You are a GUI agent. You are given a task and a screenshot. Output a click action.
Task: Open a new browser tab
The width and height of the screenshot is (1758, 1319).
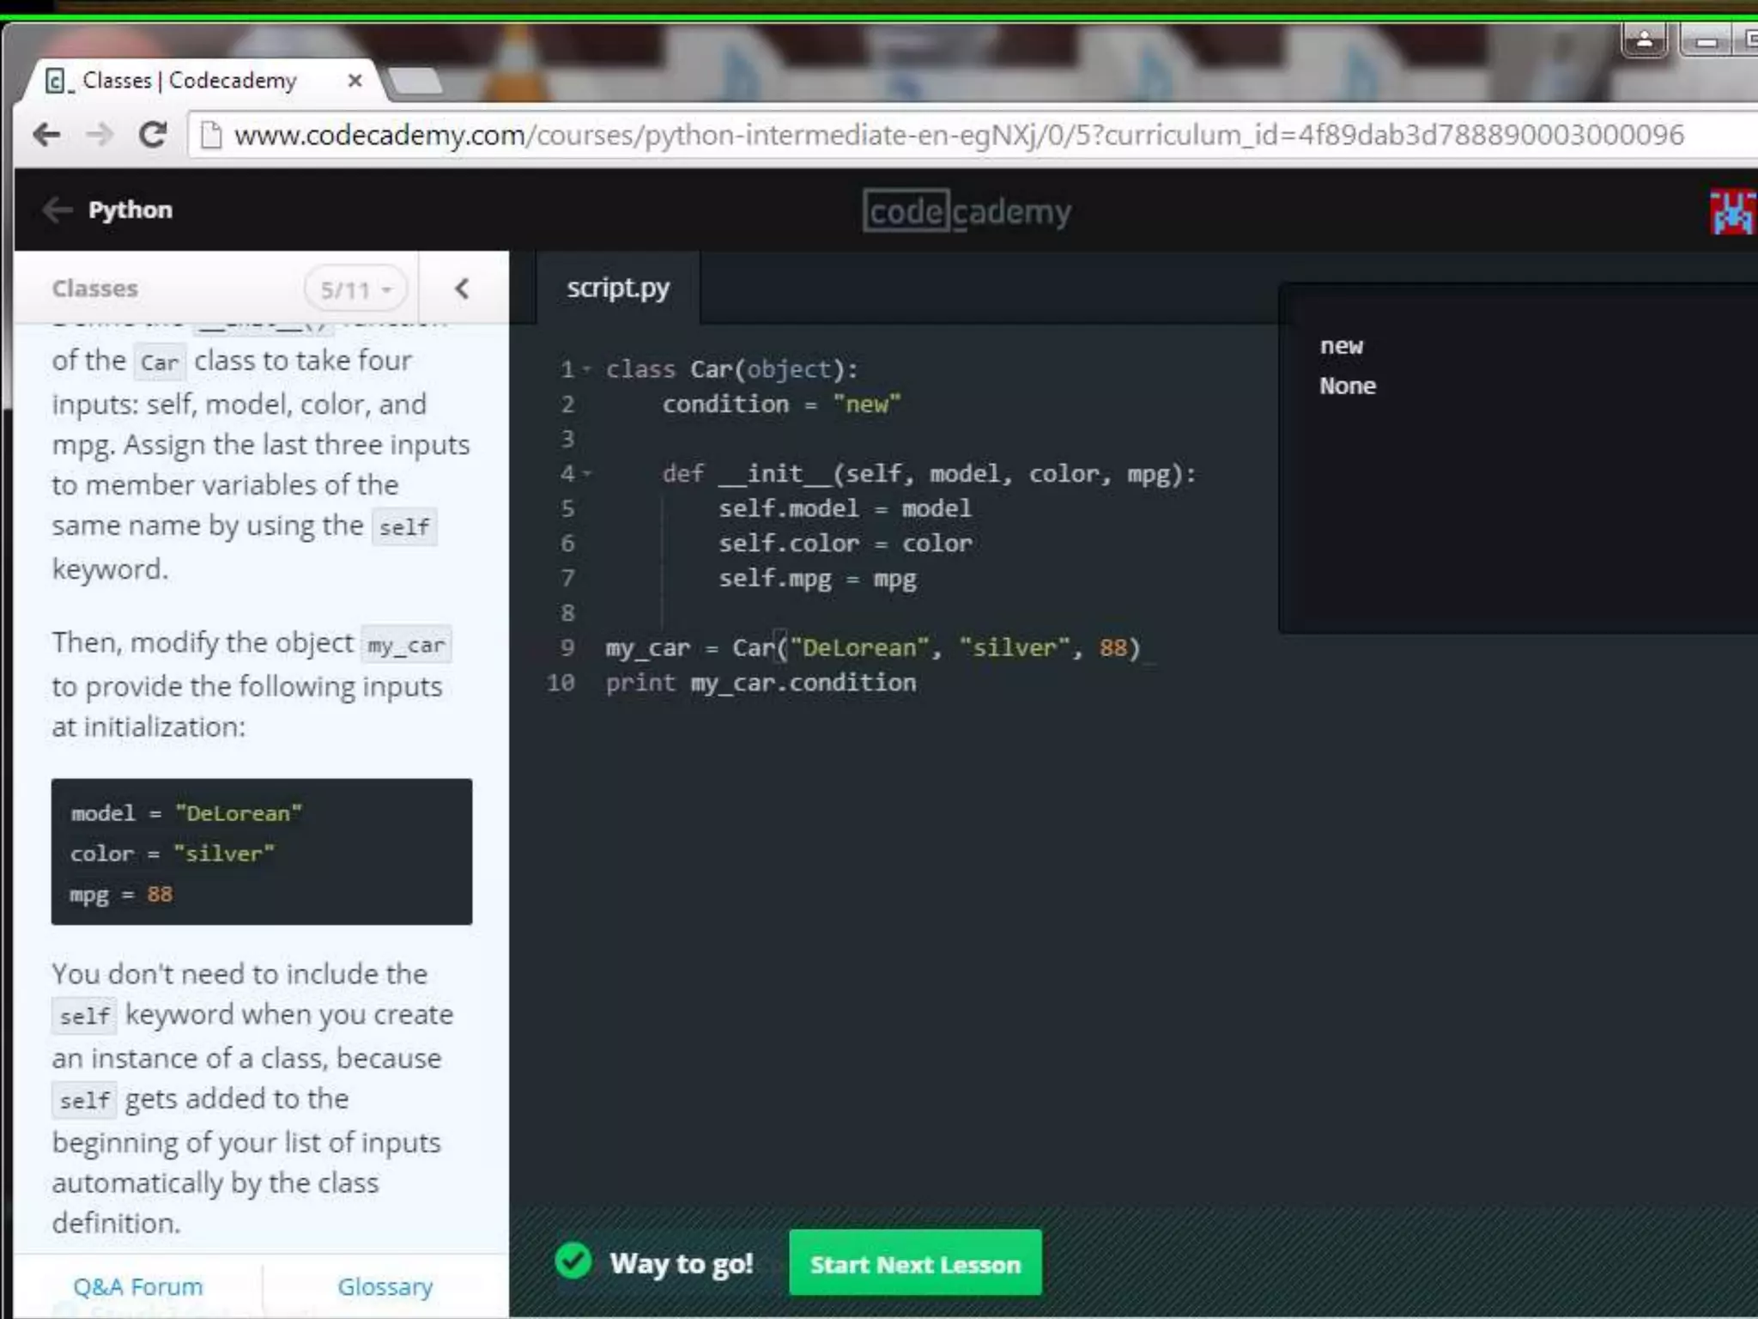415,82
